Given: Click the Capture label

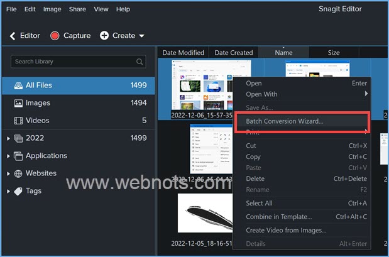Looking at the screenshot, I should click(x=77, y=36).
